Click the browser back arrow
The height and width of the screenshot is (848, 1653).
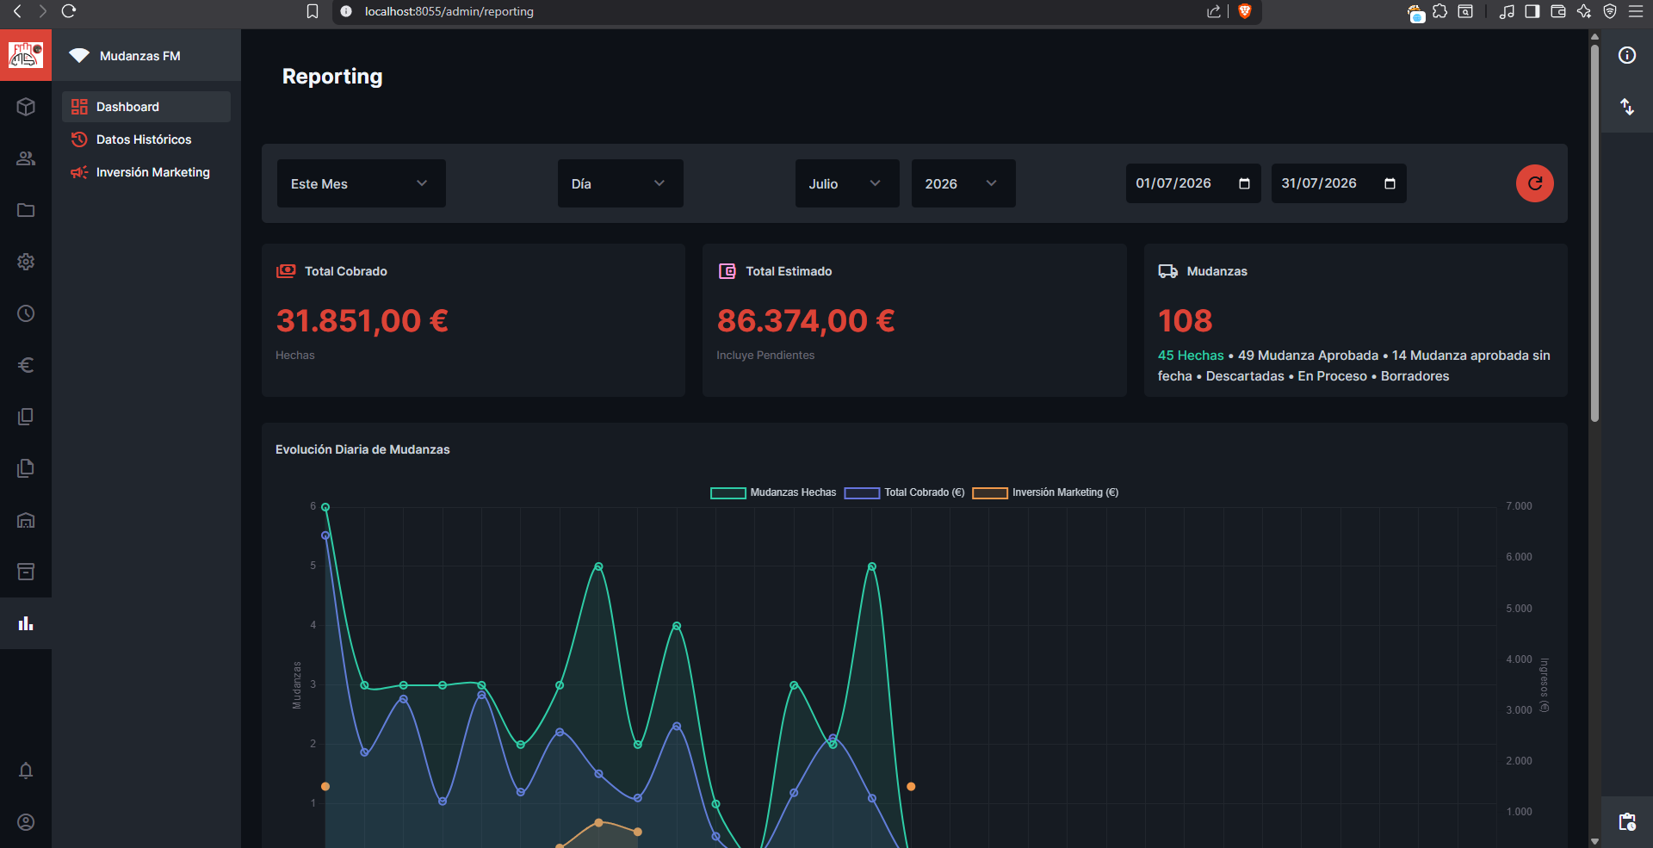point(17,11)
